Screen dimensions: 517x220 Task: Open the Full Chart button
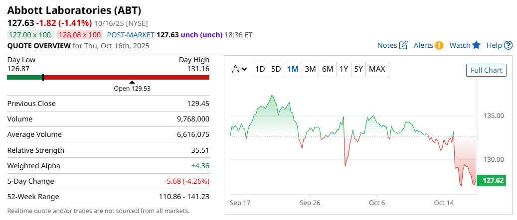pyautogui.click(x=486, y=70)
